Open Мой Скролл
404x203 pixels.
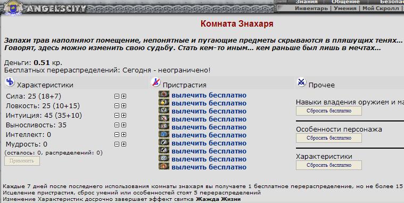pos(381,8)
